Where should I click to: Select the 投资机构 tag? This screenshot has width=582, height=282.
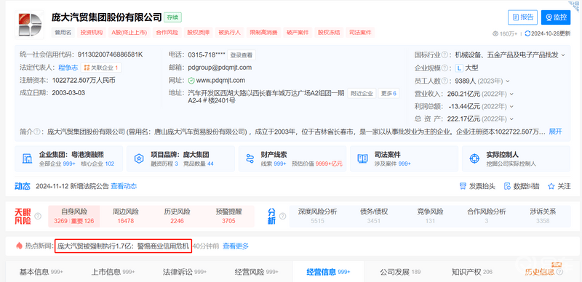[92, 33]
